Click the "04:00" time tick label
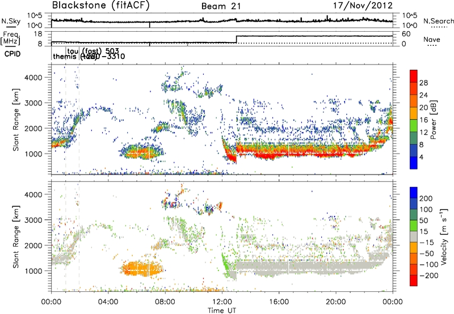Viewport: 454px width, 314px height. click(x=108, y=302)
